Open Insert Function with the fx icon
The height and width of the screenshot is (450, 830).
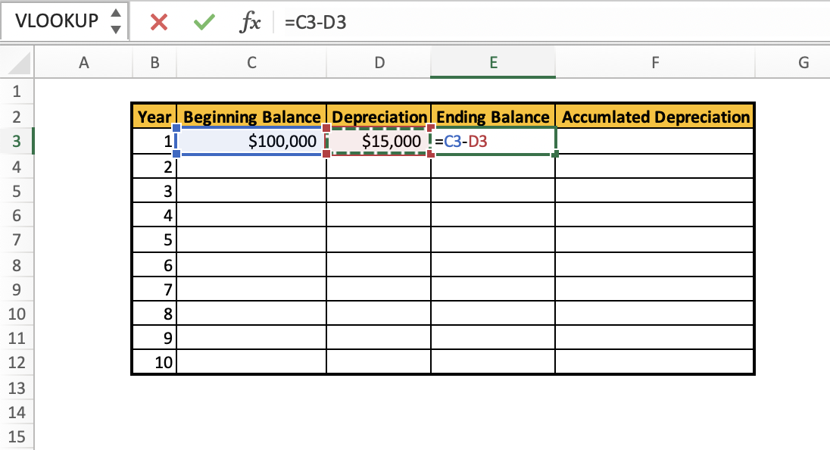tap(252, 22)
